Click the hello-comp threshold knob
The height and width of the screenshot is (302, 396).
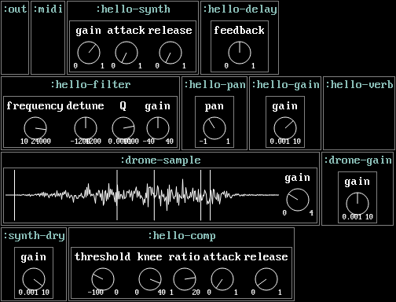[103, 279]
